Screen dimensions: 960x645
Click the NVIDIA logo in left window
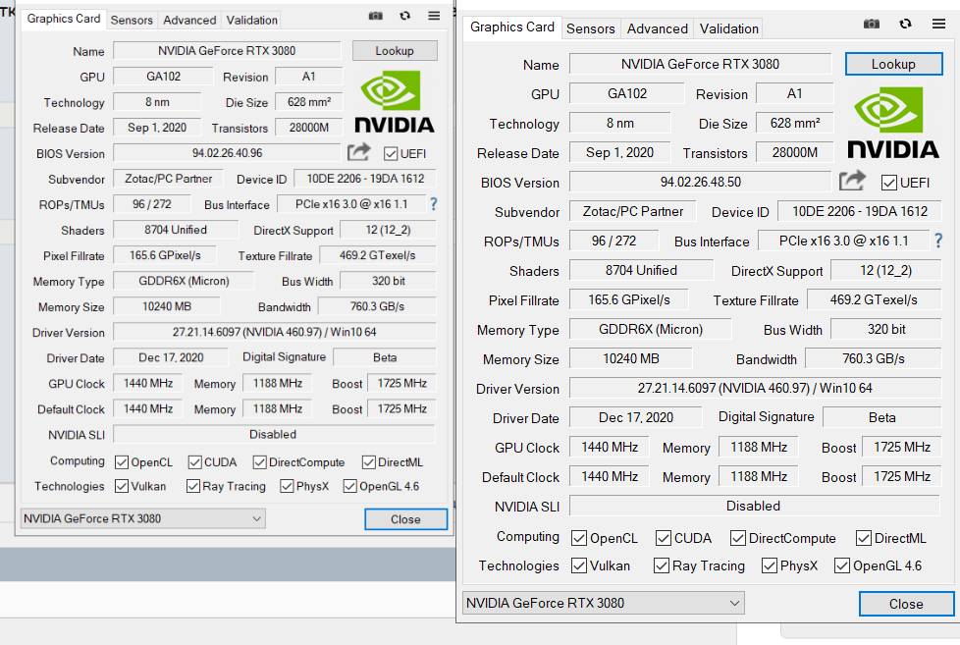tap(395, 102)
